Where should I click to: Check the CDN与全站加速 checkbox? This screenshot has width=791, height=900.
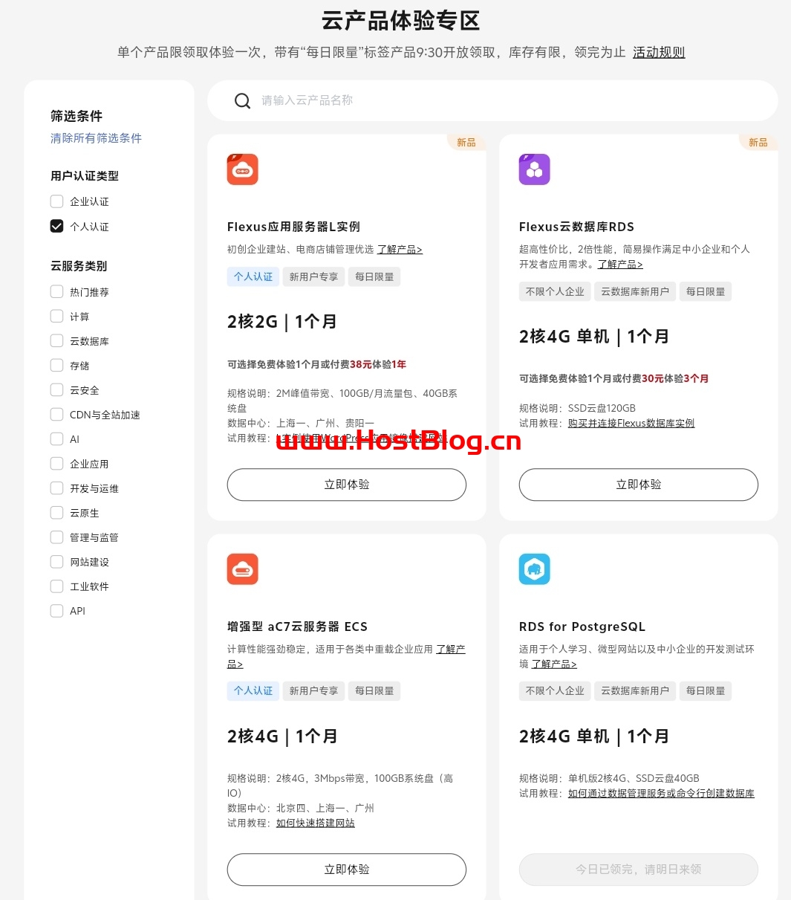[56, 414]
